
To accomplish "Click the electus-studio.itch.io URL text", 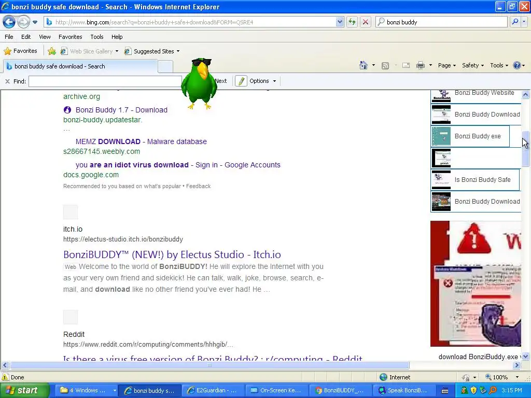I will click(123, 239).
